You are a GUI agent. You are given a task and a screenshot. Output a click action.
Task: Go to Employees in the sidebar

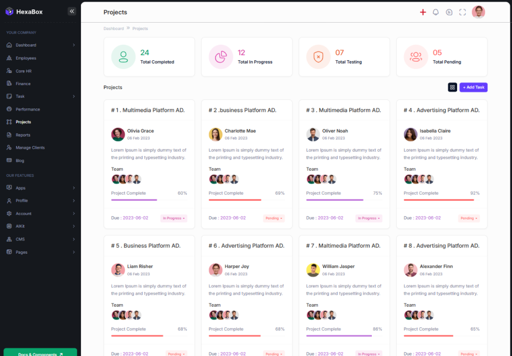tap(25, 58)
